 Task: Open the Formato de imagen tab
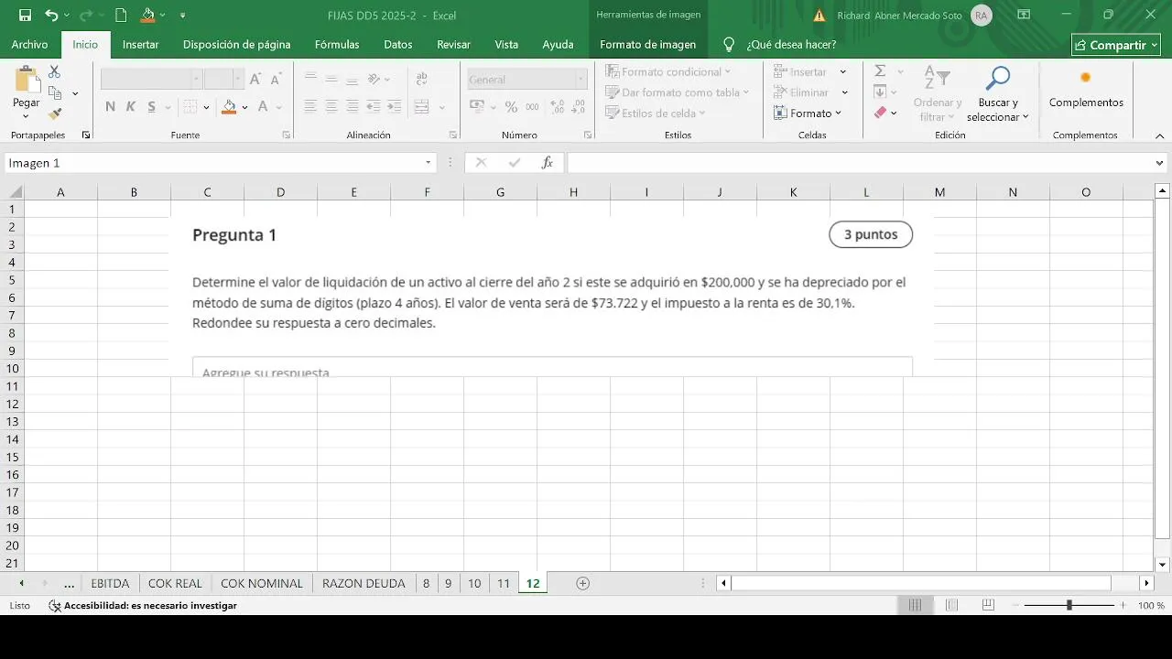(x=647, y=44)
